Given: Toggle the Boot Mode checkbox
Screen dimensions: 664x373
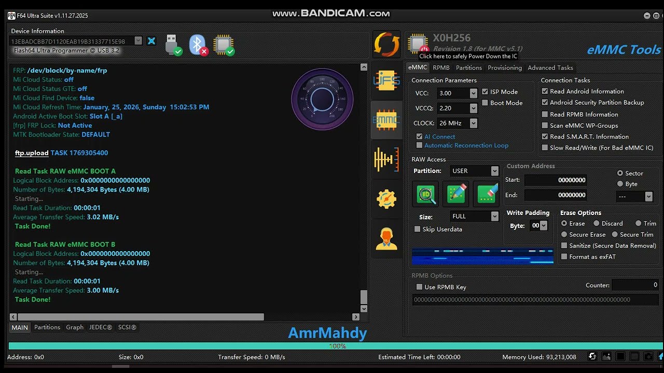Looking at the screenshot, I should [x=485, y=103].
